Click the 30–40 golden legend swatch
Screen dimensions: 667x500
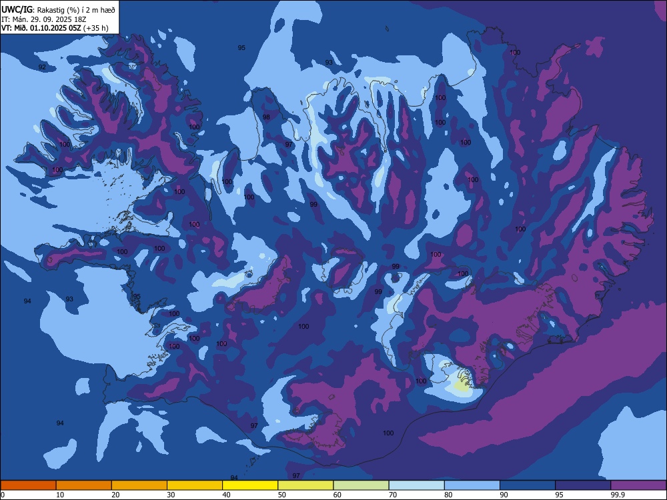point(195,485)
